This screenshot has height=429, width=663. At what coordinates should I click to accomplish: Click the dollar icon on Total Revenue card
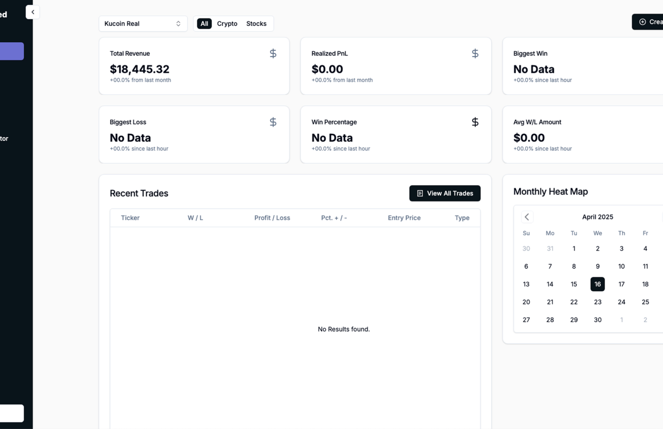[273, 54]
